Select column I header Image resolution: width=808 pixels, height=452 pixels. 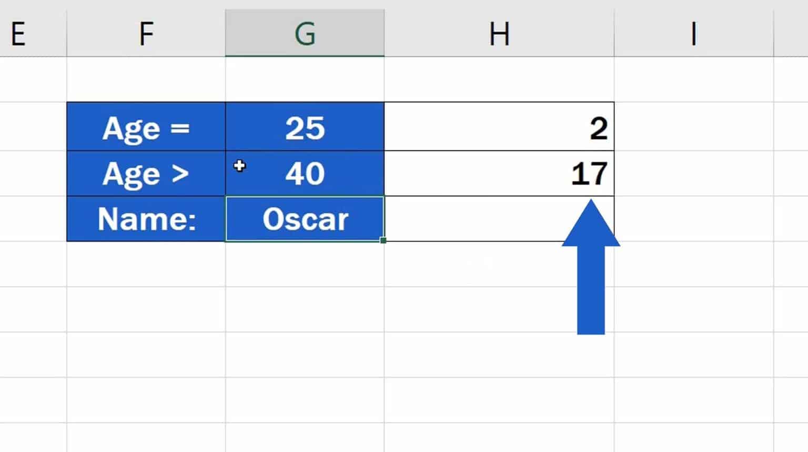click(694, 33)
